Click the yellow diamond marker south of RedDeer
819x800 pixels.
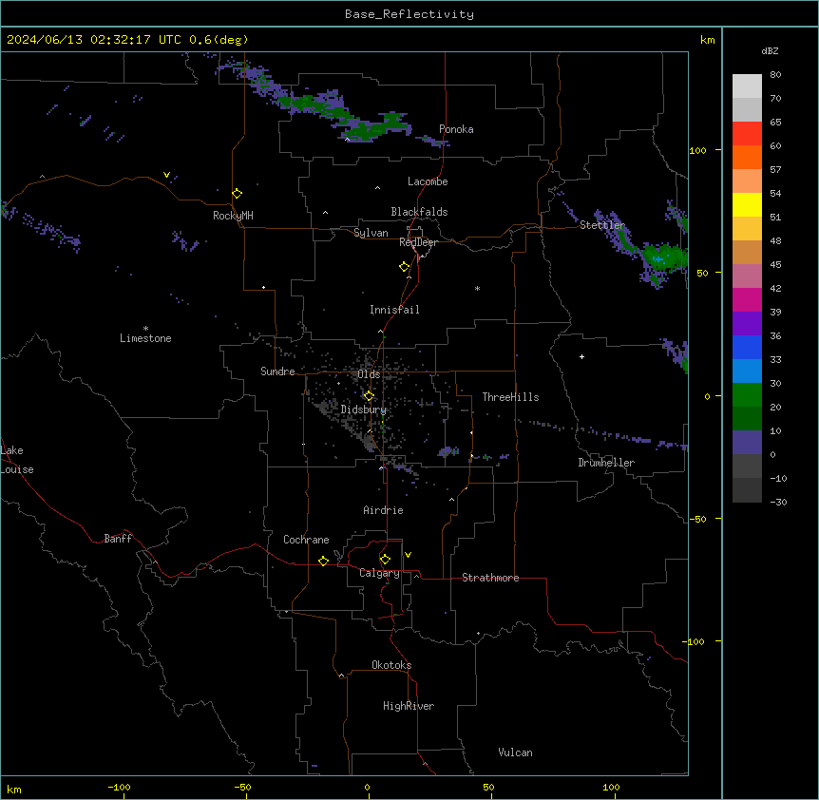[x=405, y=267]
